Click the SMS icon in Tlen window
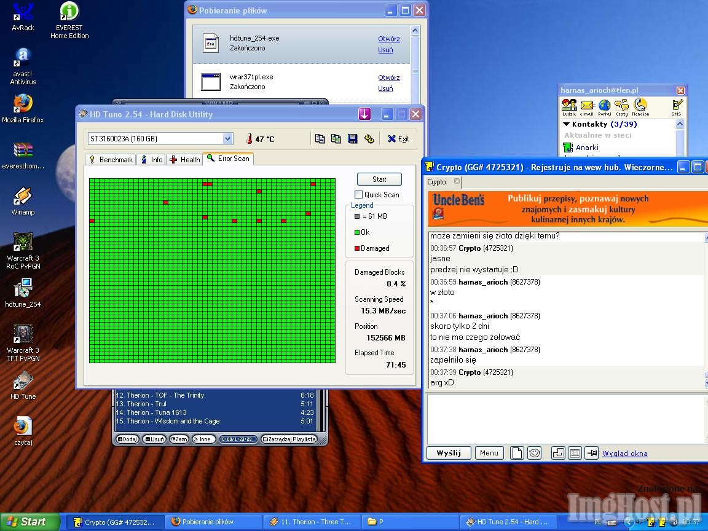The image size is (708, 531). click(x=677, y=107)
